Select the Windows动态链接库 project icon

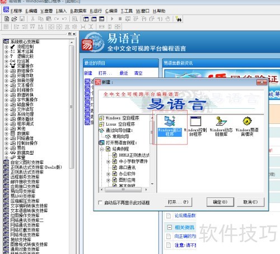[221, 126]
